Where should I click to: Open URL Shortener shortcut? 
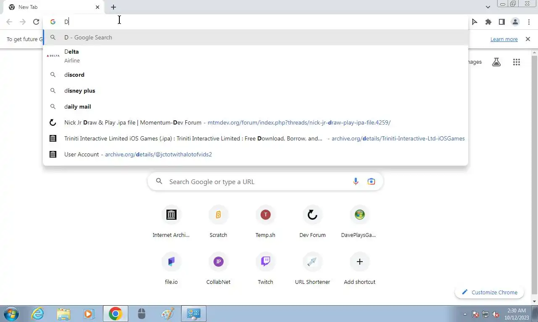click(312, 269)
